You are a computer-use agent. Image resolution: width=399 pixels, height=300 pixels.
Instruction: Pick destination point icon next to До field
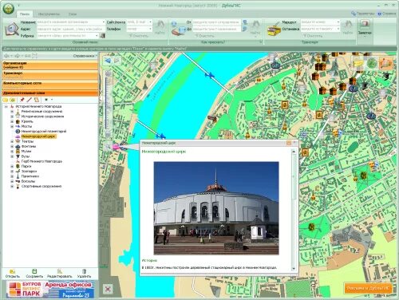click(245, 29)
